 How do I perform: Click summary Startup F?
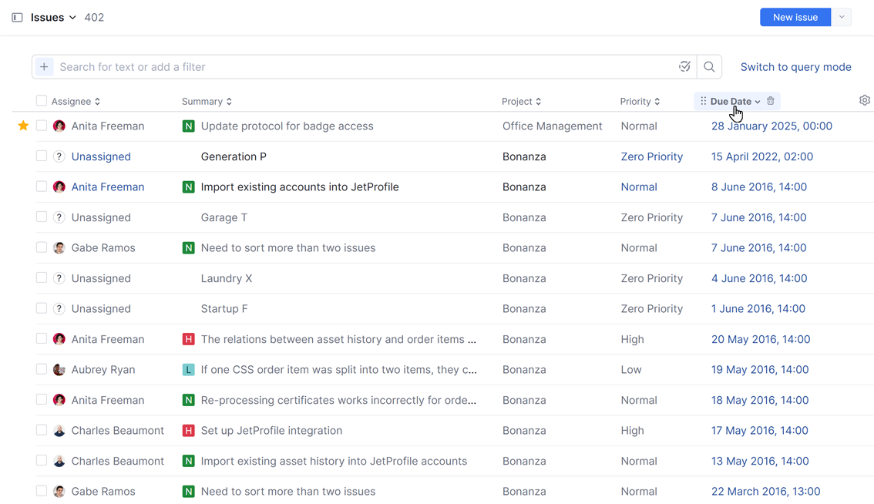click(224, 309)
